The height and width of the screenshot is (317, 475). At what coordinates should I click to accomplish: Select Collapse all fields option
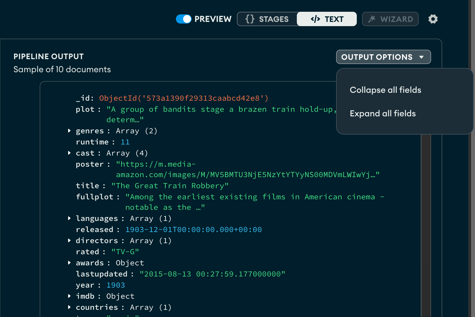[385, 90]
